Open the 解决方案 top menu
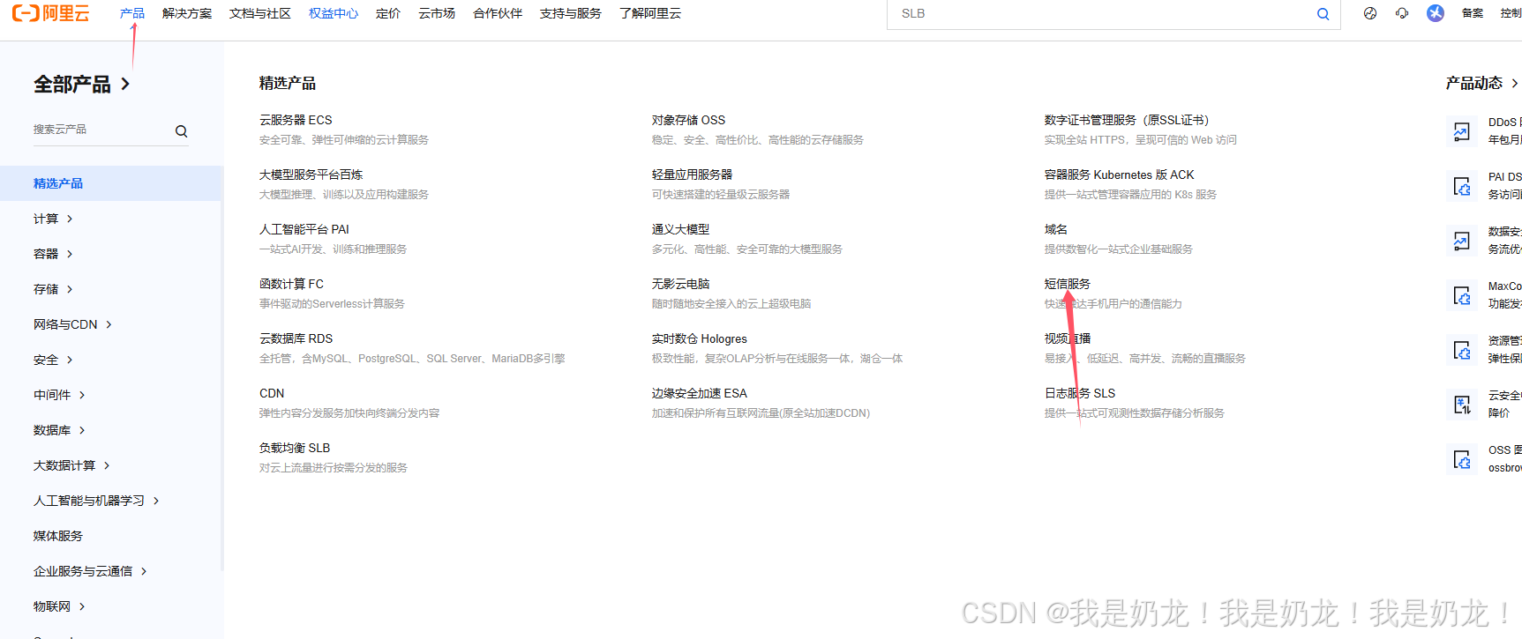 coord(187,13)
